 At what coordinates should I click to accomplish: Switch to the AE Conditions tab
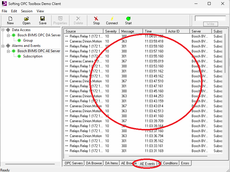pos(168,163)
